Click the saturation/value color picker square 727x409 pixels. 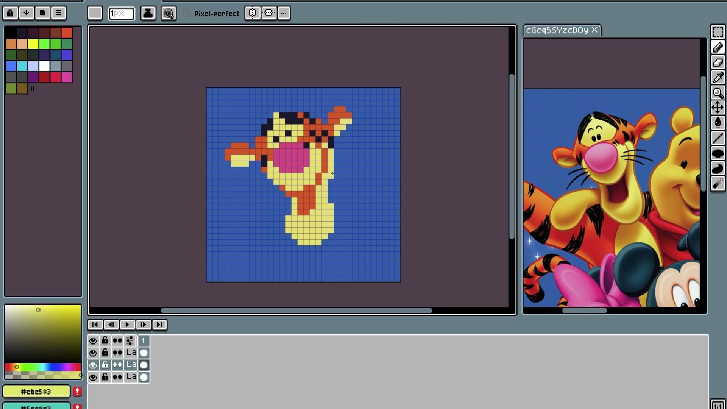pos(43,334)
